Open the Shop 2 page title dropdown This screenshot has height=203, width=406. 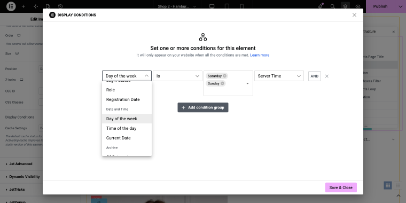(x=177, y=6)
